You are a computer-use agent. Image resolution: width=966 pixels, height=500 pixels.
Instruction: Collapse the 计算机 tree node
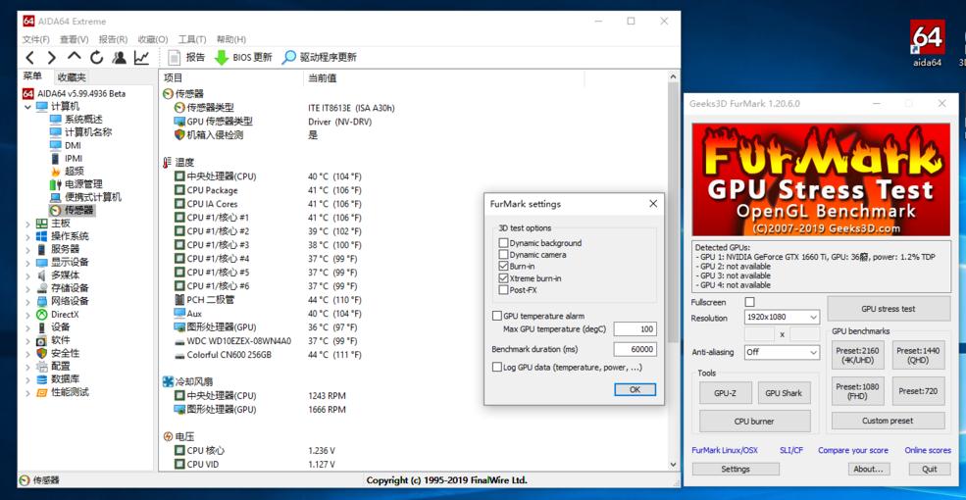coord(27,107)
